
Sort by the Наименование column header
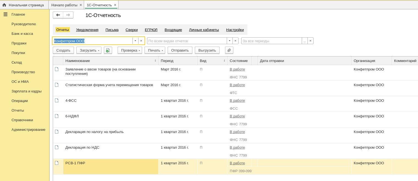[111, 61]
